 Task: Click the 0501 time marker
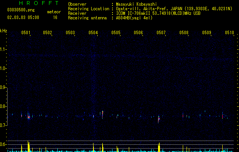point(25,32)
